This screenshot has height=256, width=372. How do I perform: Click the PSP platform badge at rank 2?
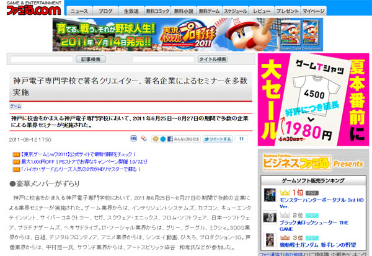(312, 216)
